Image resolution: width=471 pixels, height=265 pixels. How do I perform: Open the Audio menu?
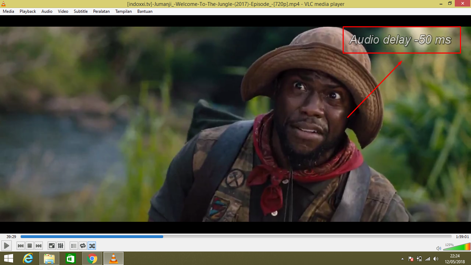click(47, 11)
